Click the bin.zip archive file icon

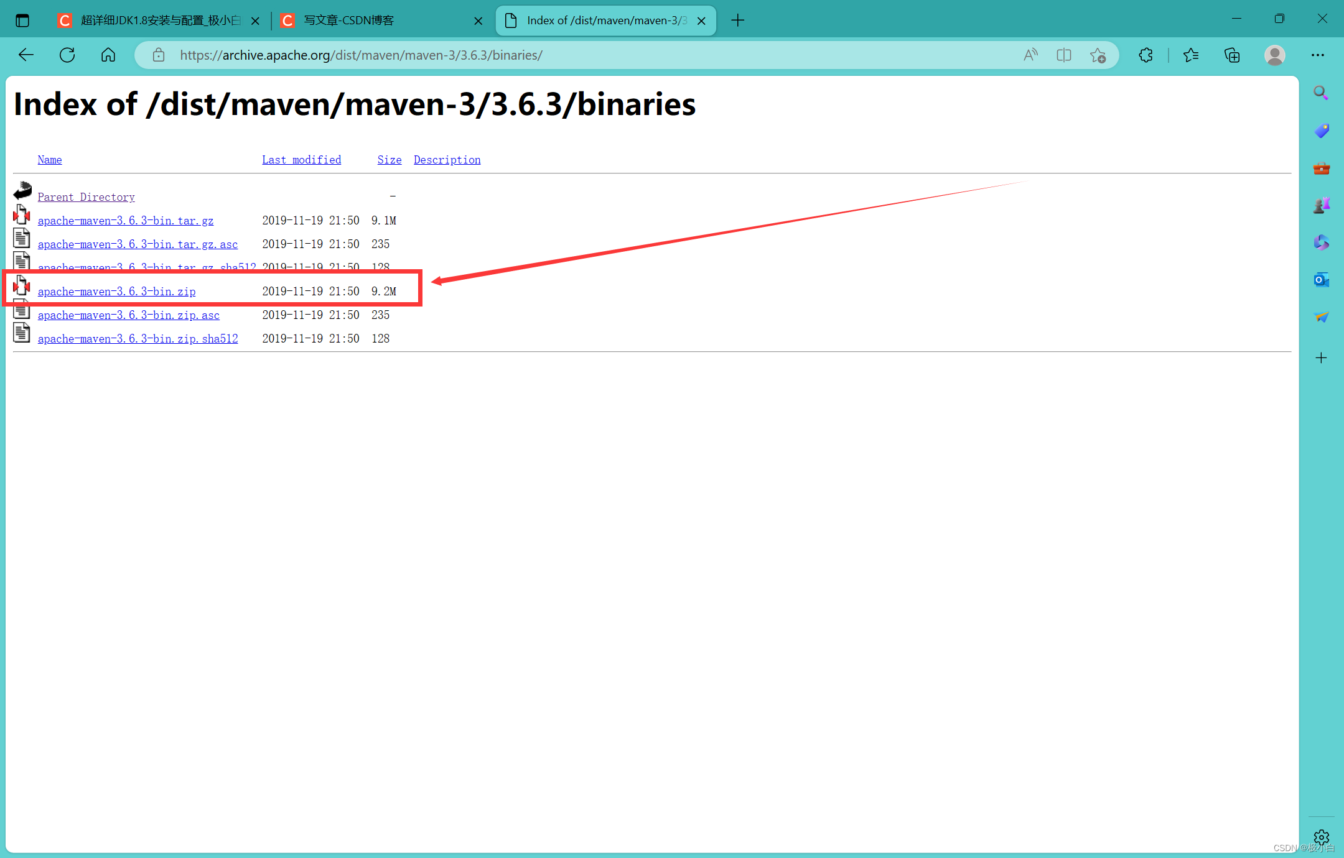22,285
